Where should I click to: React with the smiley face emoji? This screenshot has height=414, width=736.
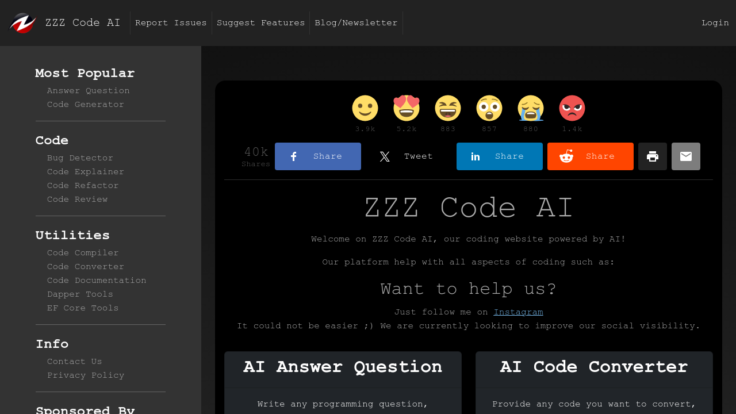coord(365,108)
